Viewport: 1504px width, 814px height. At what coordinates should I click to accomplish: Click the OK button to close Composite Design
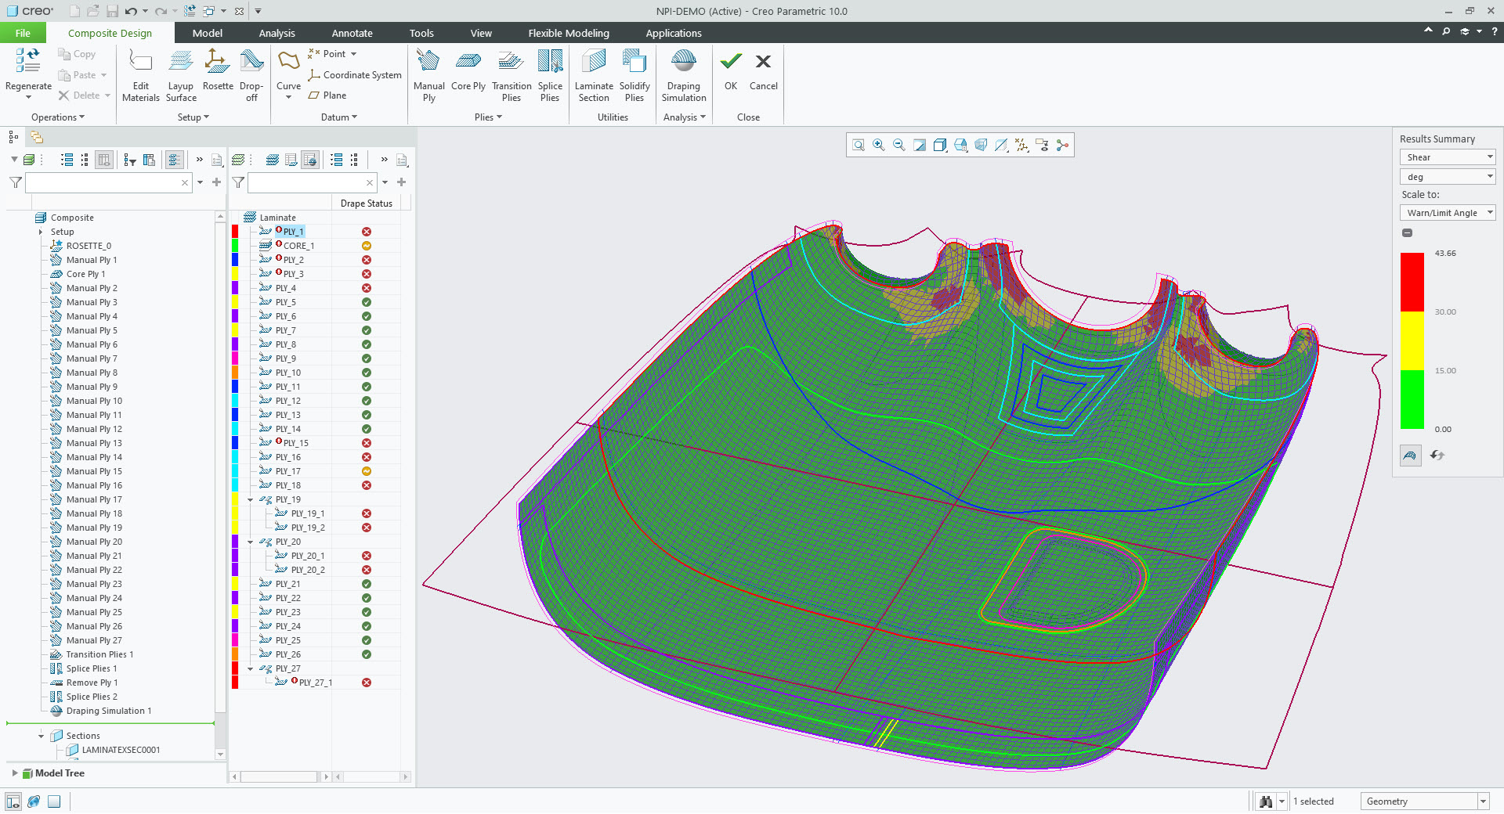730,70
